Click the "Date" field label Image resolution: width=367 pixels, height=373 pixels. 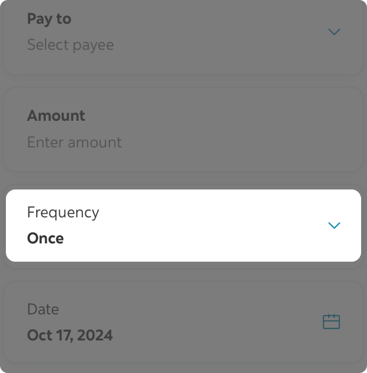point(43,309)
